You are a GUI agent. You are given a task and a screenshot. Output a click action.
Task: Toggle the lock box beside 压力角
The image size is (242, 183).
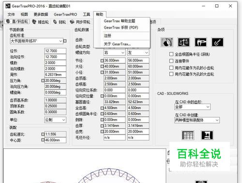(x=43, y=80)
